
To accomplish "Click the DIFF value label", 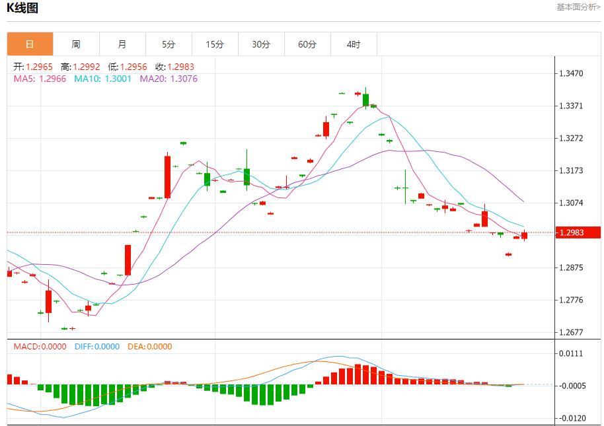I will (97, 347).
